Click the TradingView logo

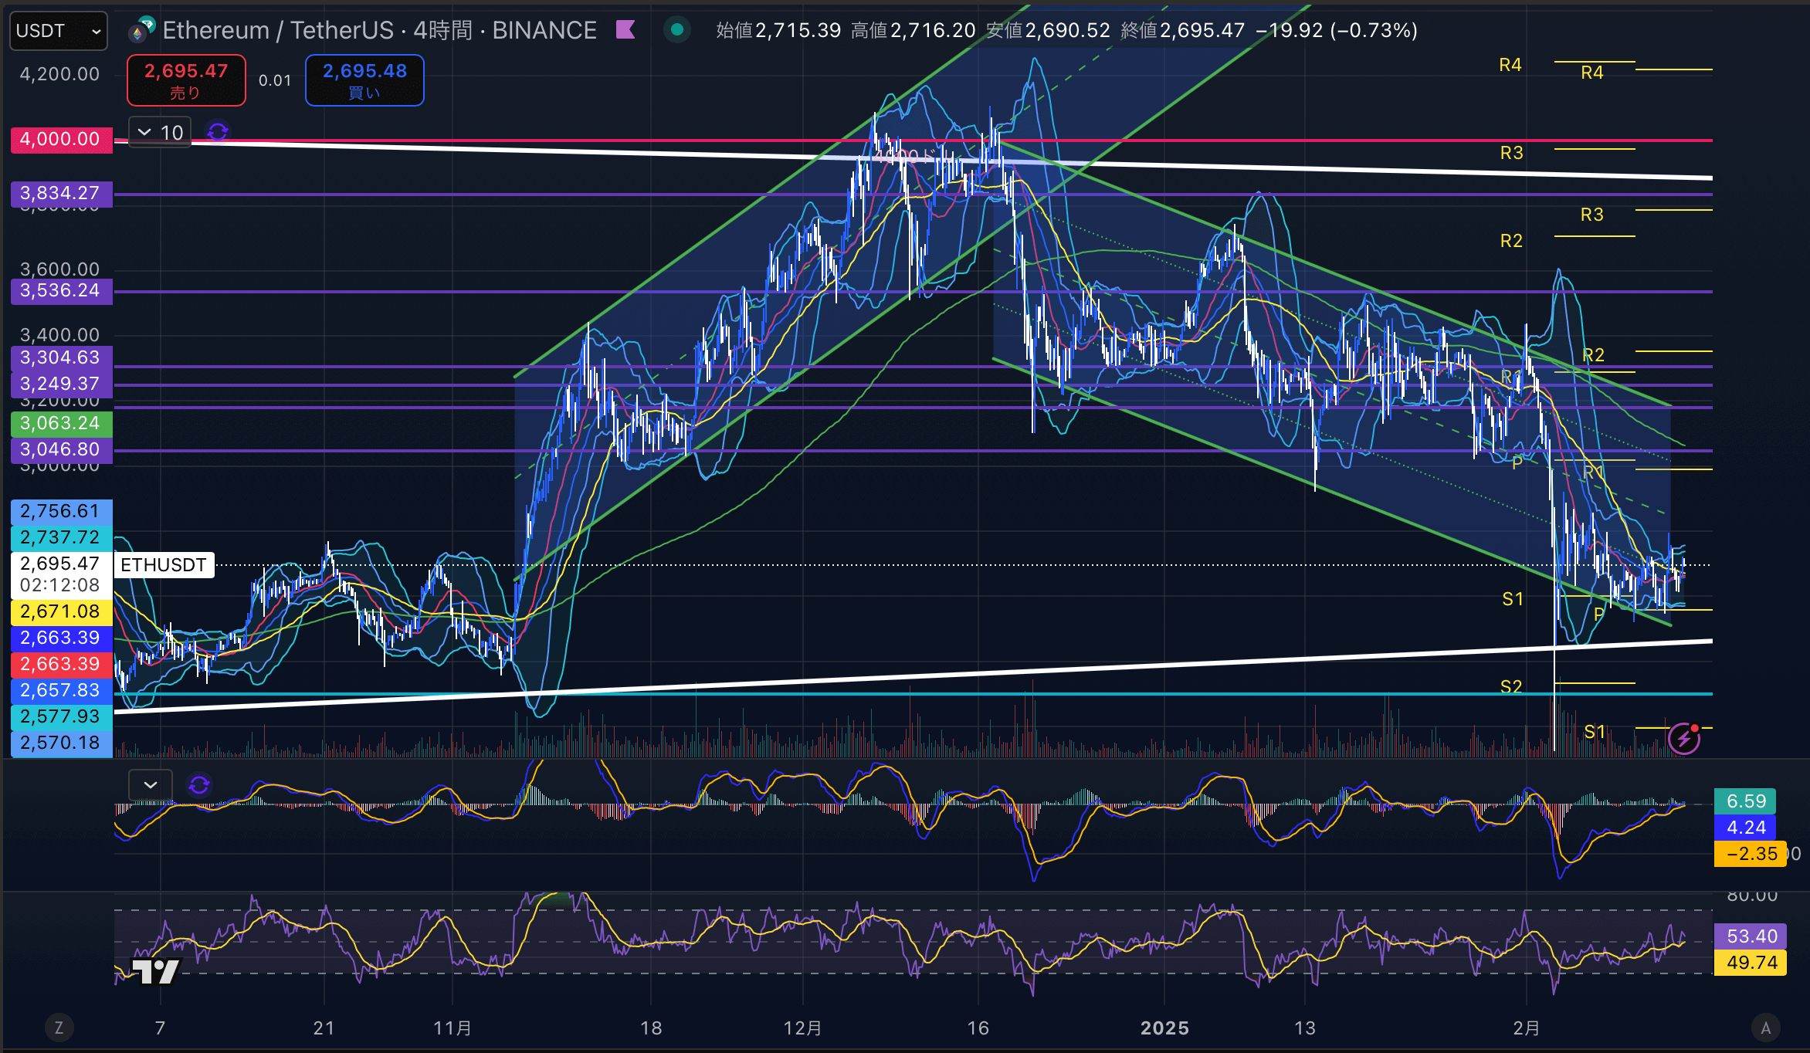point(156,971)
